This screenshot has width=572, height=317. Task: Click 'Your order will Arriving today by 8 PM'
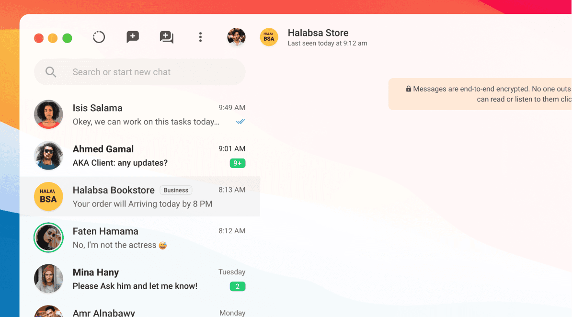pyautogui.click(x=142, y=204)
